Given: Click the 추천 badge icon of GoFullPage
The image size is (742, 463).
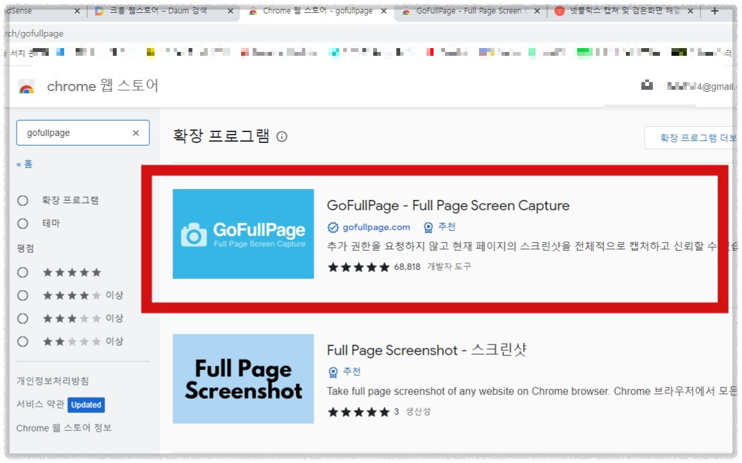Looking at the screenshot, I should 428,228.
